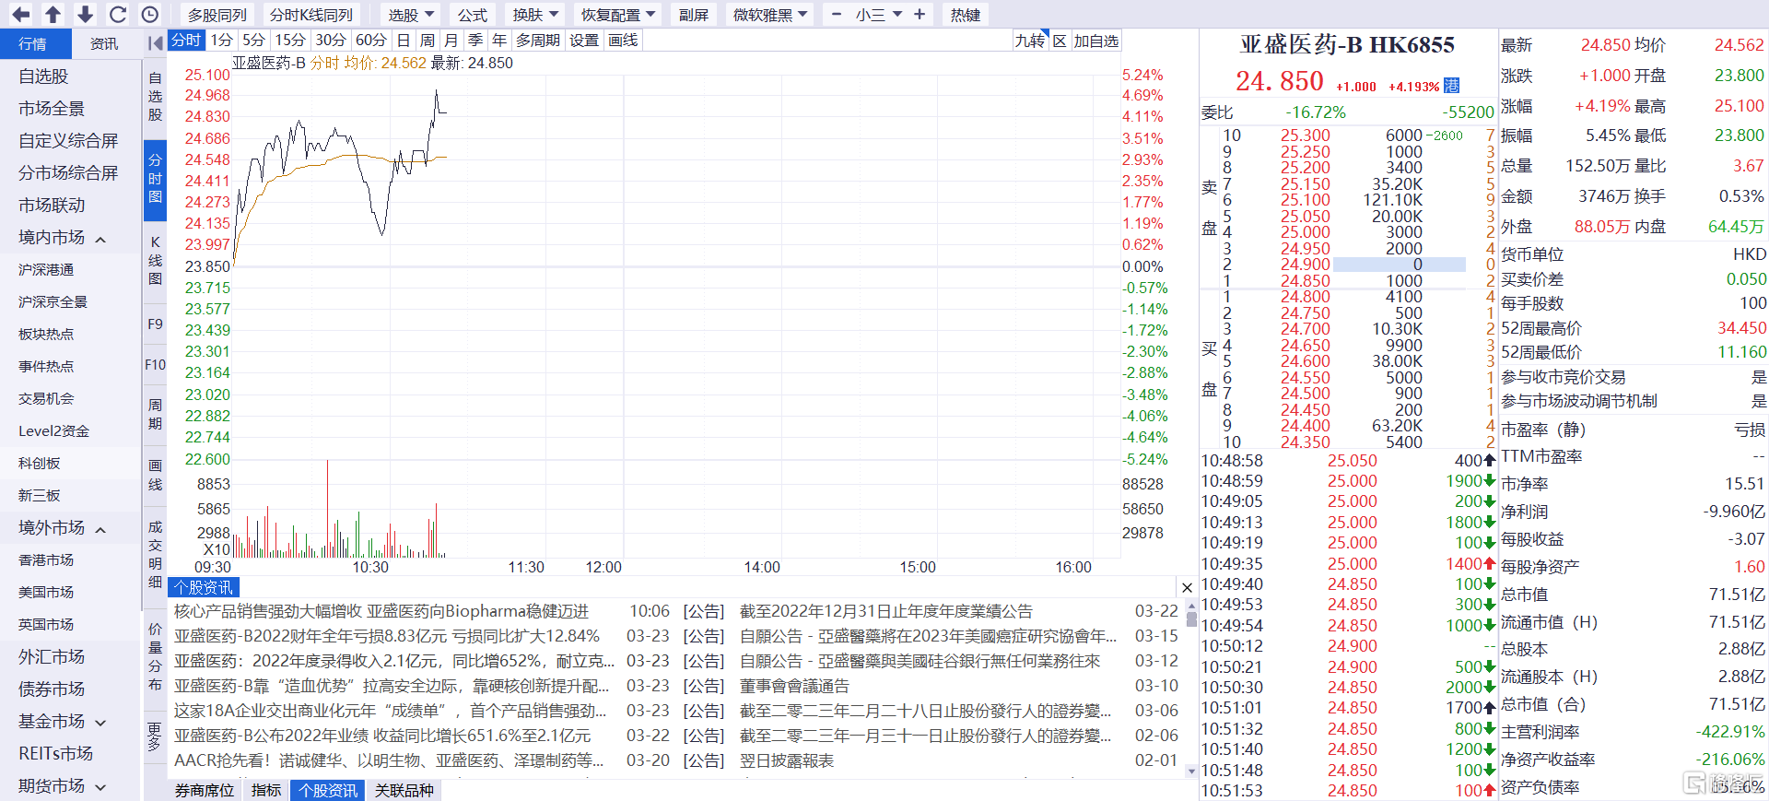The width and height of the screenshot is (1769, 801).
Task: Click the 公式 toolbar button
Action: coord(473,15)
